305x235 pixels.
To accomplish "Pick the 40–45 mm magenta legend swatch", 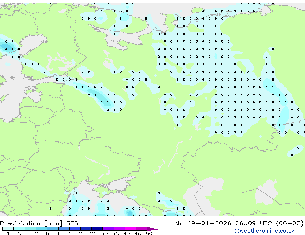I will [x=130, y=229].
